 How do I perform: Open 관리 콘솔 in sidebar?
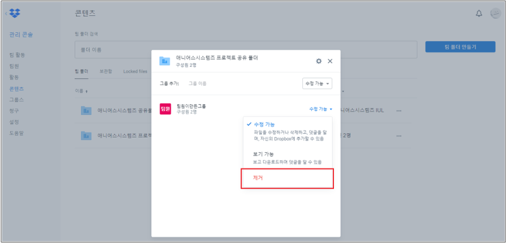click(21, 35)
